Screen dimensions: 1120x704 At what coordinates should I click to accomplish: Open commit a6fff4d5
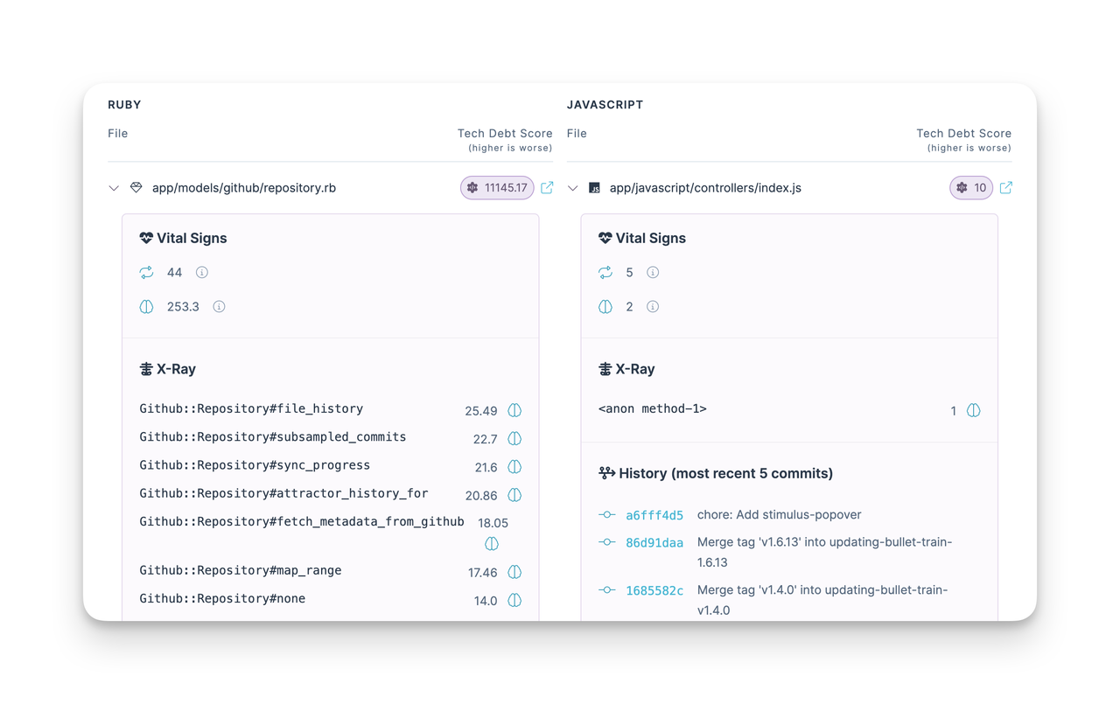coord(654,515)
